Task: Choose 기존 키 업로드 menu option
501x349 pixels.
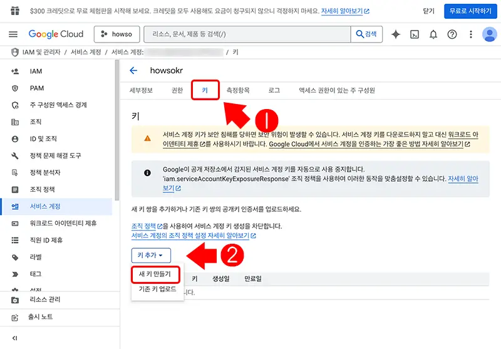Action: point(158,289)
